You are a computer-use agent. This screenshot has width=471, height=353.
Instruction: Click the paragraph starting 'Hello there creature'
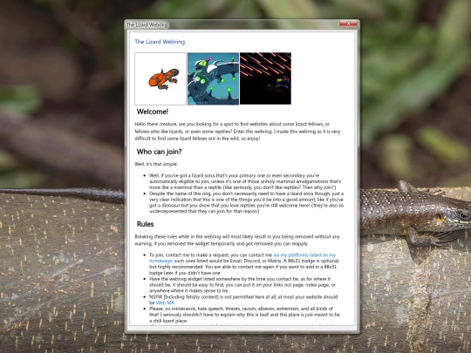[x=237, y=131]
